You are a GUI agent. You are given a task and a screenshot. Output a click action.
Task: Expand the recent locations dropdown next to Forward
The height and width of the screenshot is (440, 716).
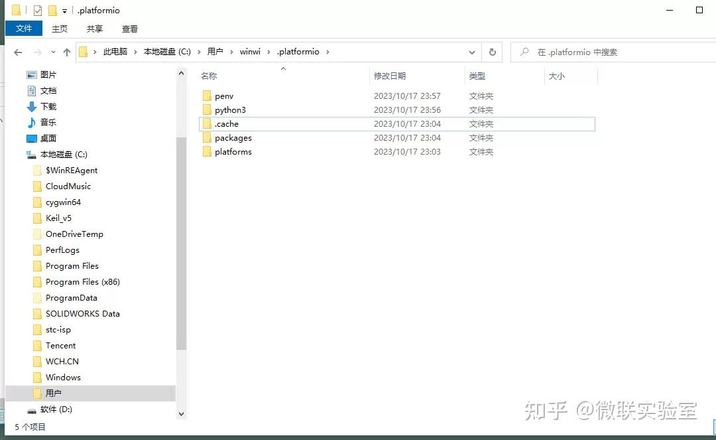tap(53, 52)
